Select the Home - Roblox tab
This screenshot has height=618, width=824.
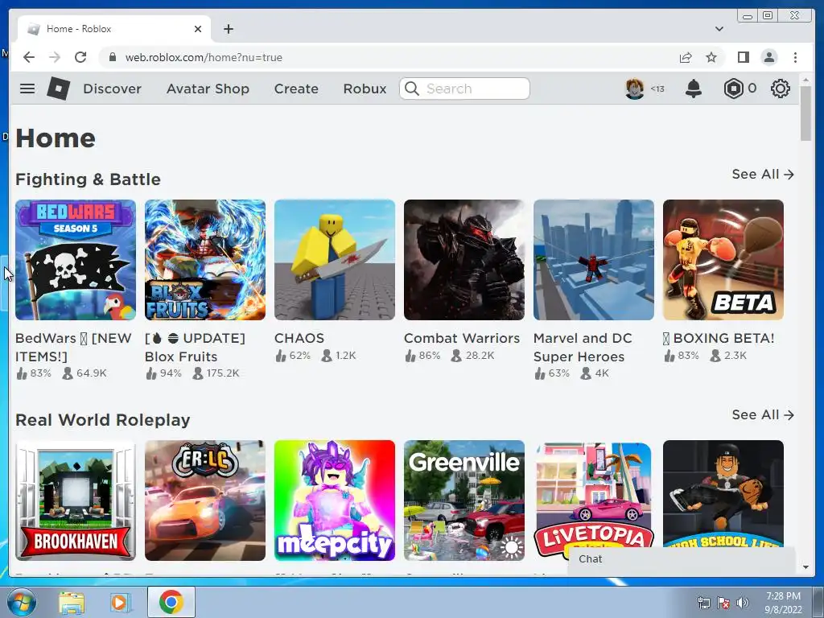click(114, 29)
